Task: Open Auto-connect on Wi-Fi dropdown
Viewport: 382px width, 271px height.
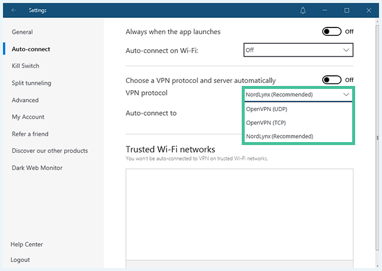Action: click(x=298, y=50)
